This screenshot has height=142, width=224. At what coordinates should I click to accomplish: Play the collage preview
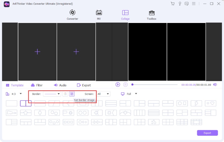[x=118, y=85]
